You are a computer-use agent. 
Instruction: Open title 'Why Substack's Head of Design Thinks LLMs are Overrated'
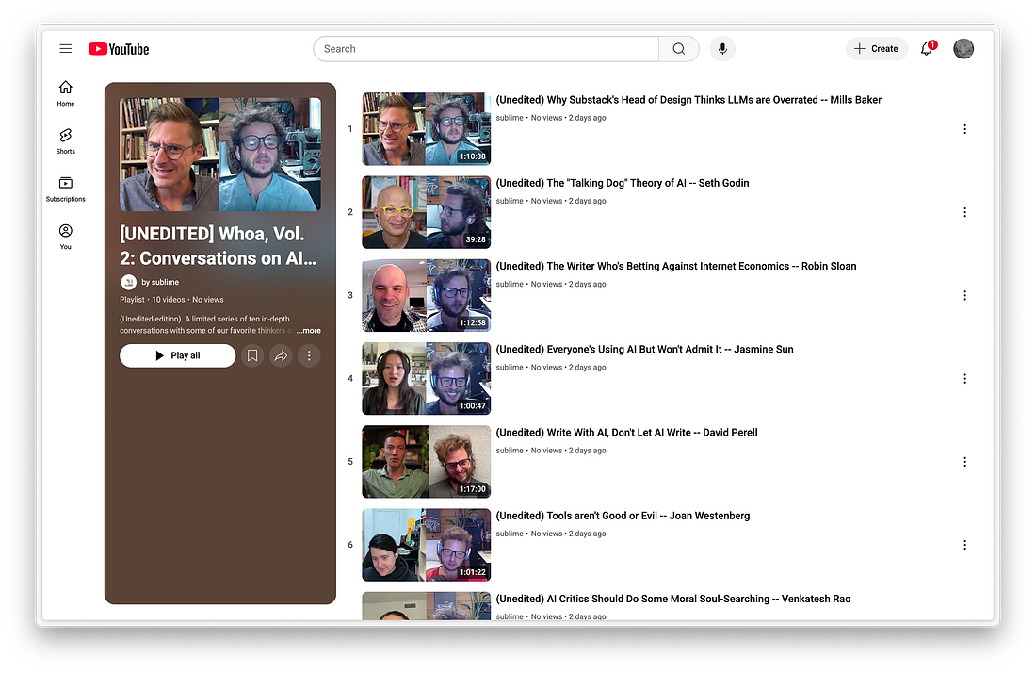[x=688, y=100]
